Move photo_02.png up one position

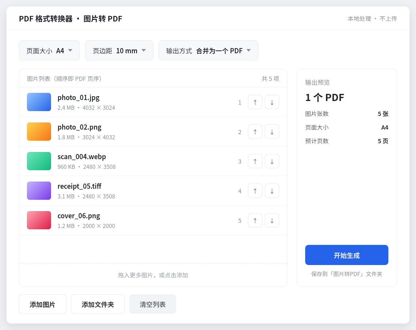point(255,132)
